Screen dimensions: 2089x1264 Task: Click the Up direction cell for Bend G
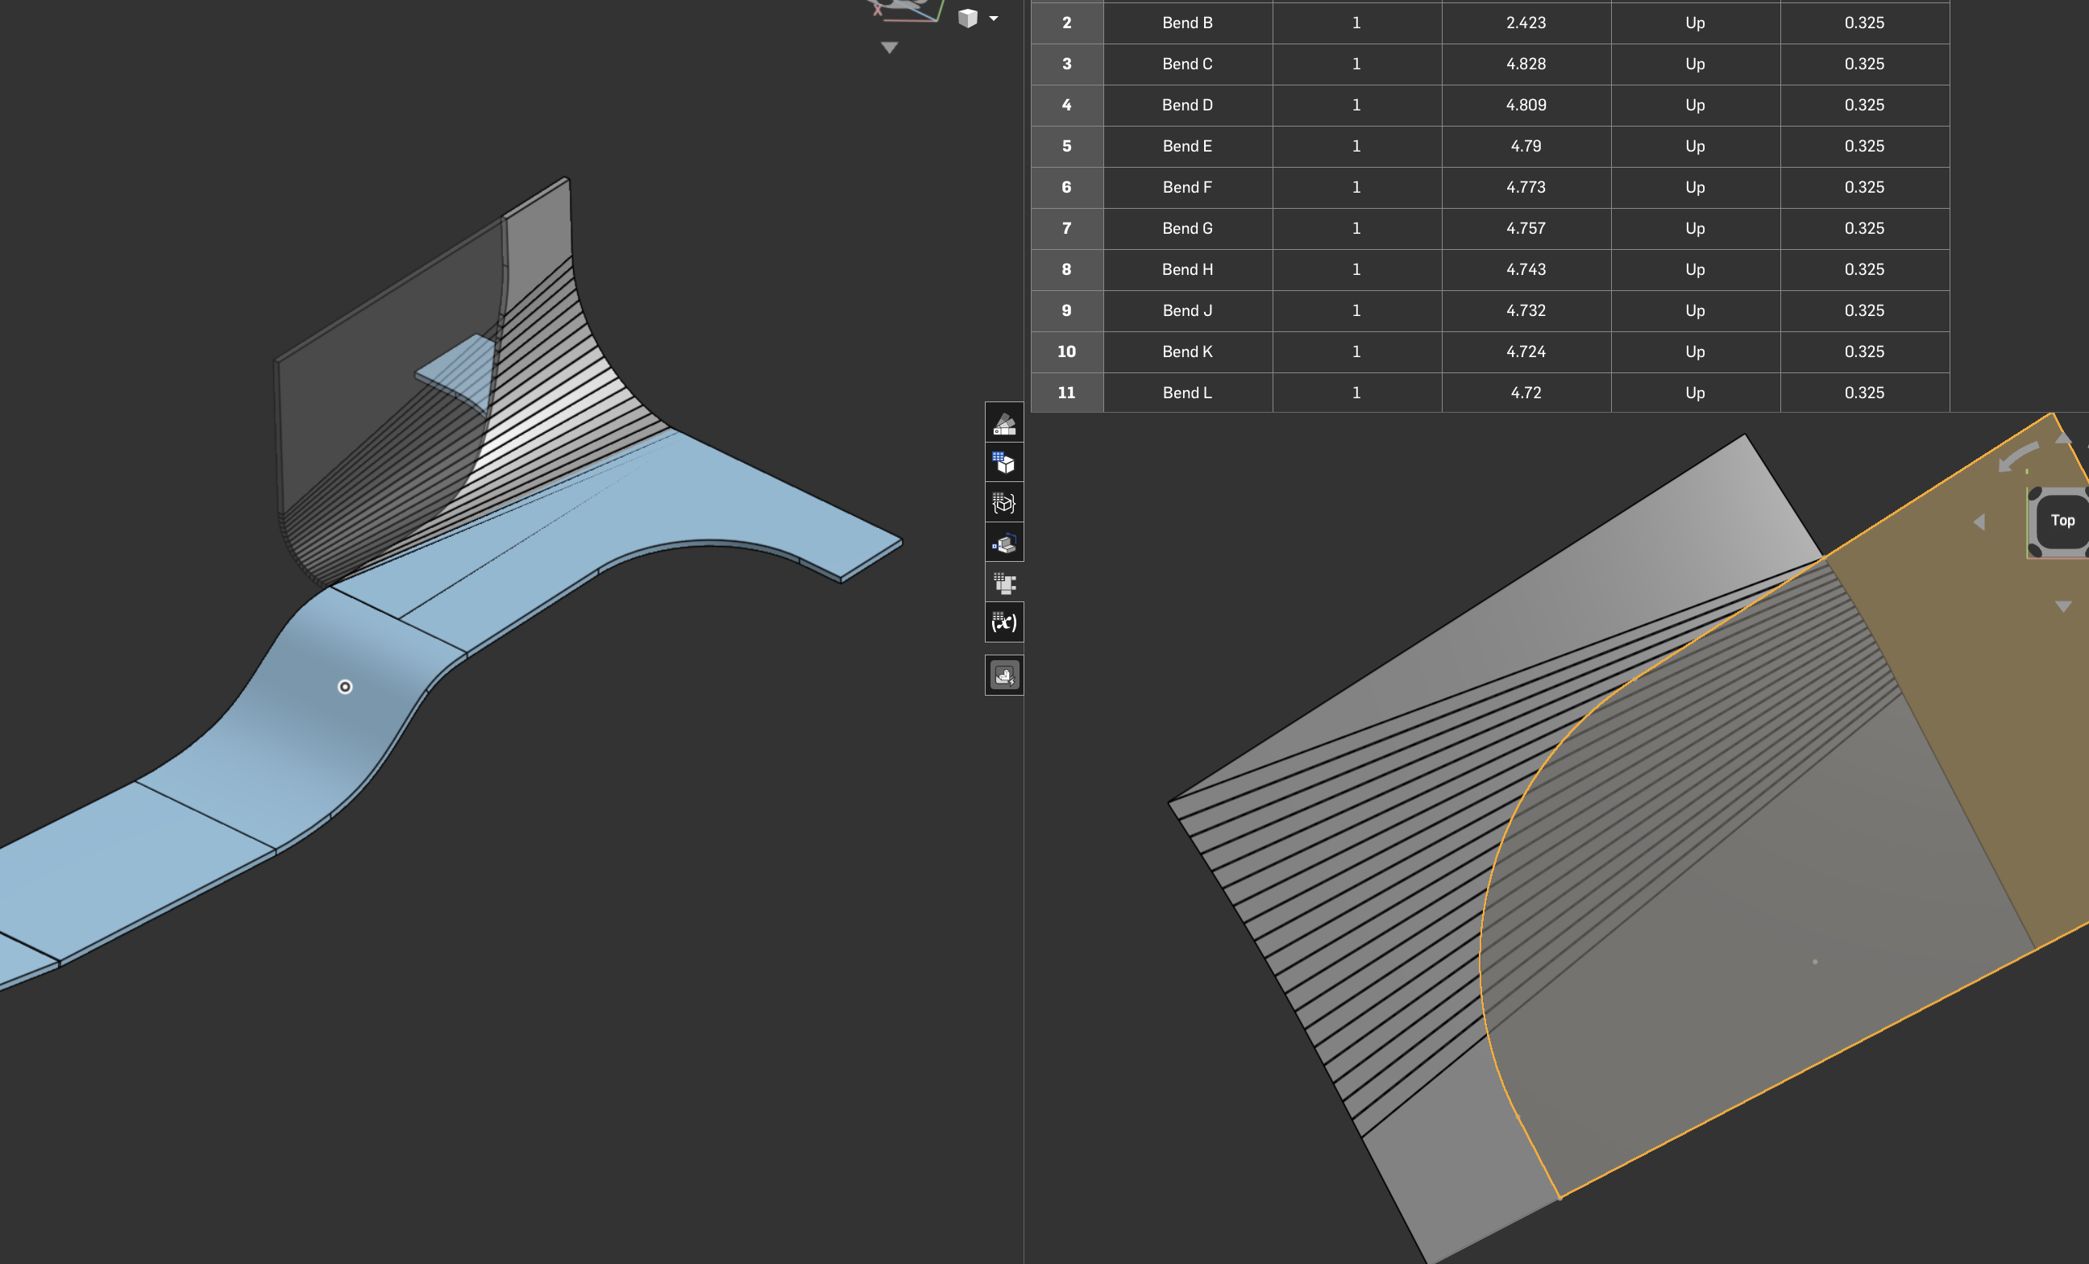1695,228
